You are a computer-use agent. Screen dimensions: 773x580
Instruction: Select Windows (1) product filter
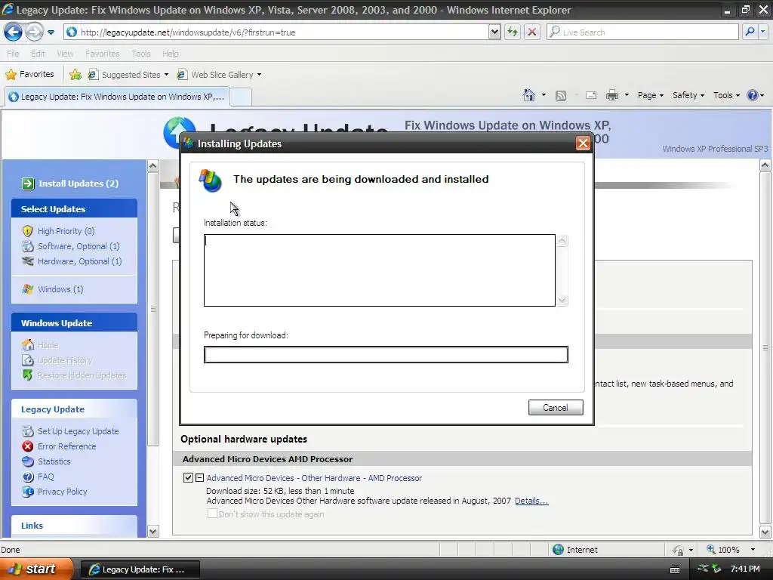tap(60, 289)
